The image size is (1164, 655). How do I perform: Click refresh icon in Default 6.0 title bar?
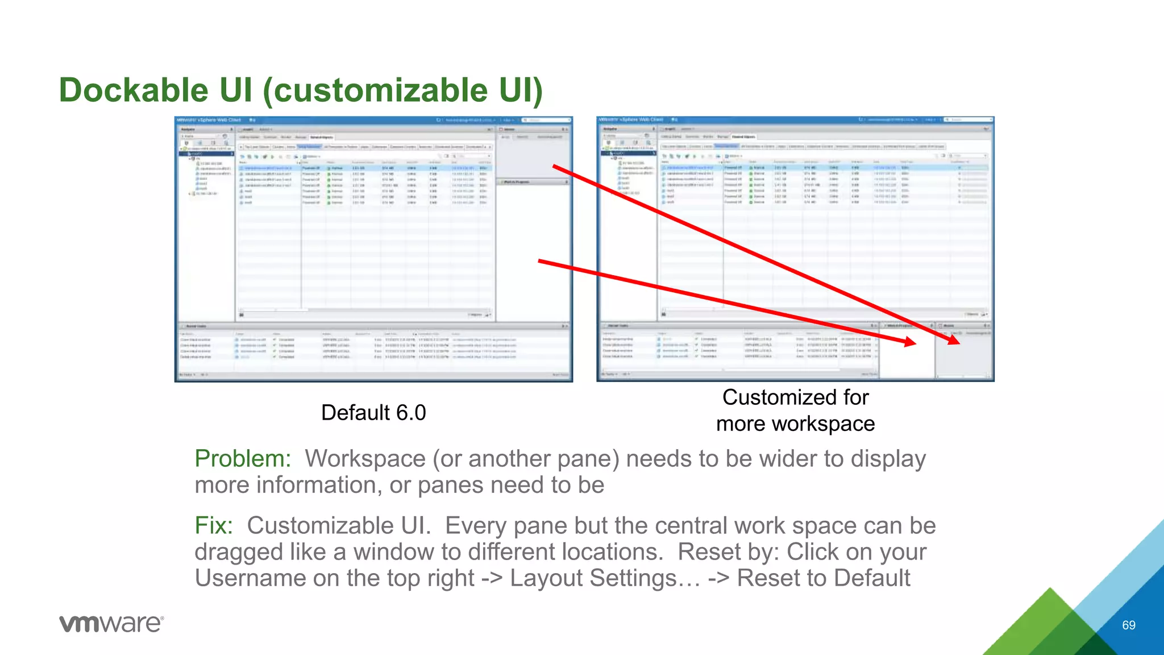tap(438, 120)
